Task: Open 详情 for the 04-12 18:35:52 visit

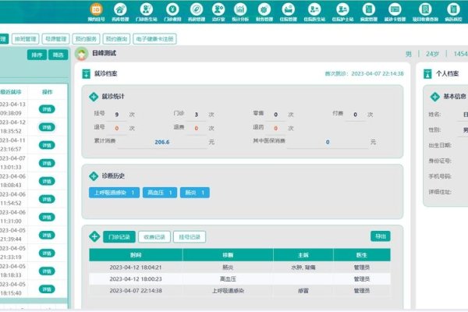Action: point(47,127)
